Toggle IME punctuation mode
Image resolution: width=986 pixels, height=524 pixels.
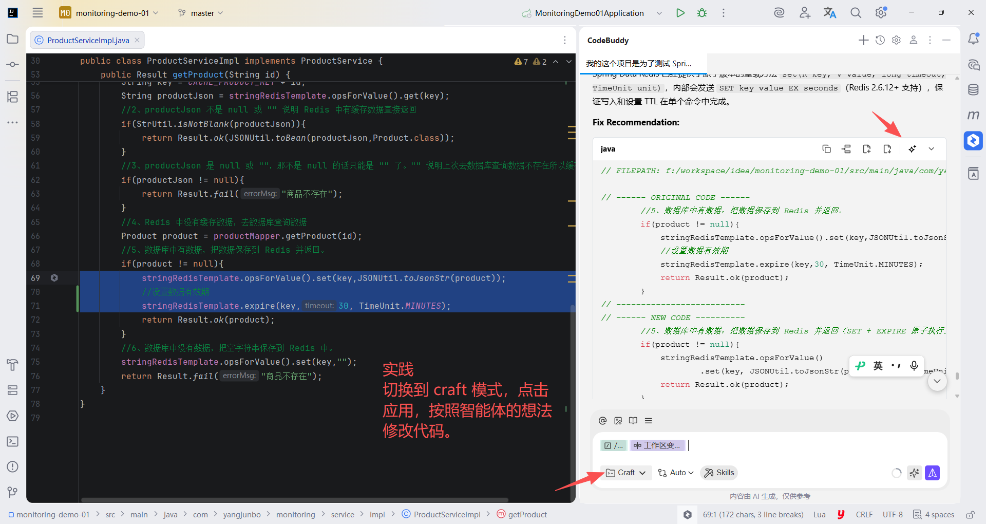pyautogui.click(x=896, y=366)
